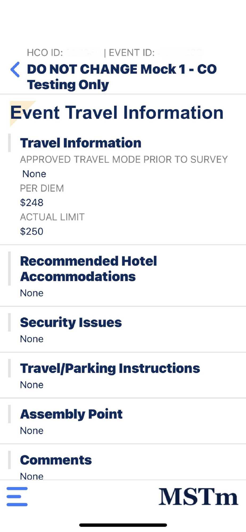This screenshot has width=246, height=532.
Task: Tap None under Security Issues
Action: [x=32, y=339]
